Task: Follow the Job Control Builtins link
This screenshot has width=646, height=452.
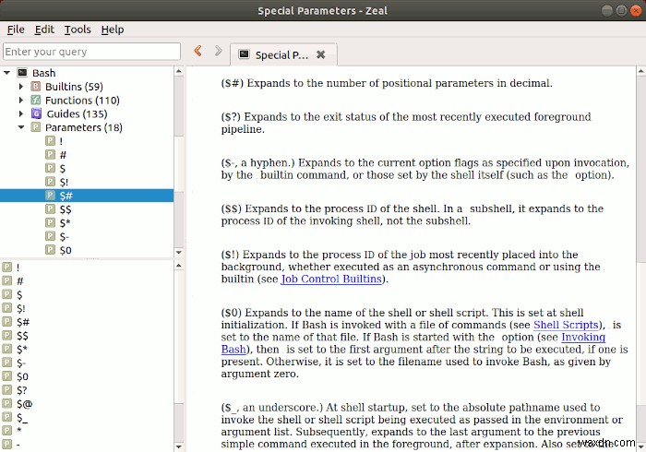Action: (331, 279)
